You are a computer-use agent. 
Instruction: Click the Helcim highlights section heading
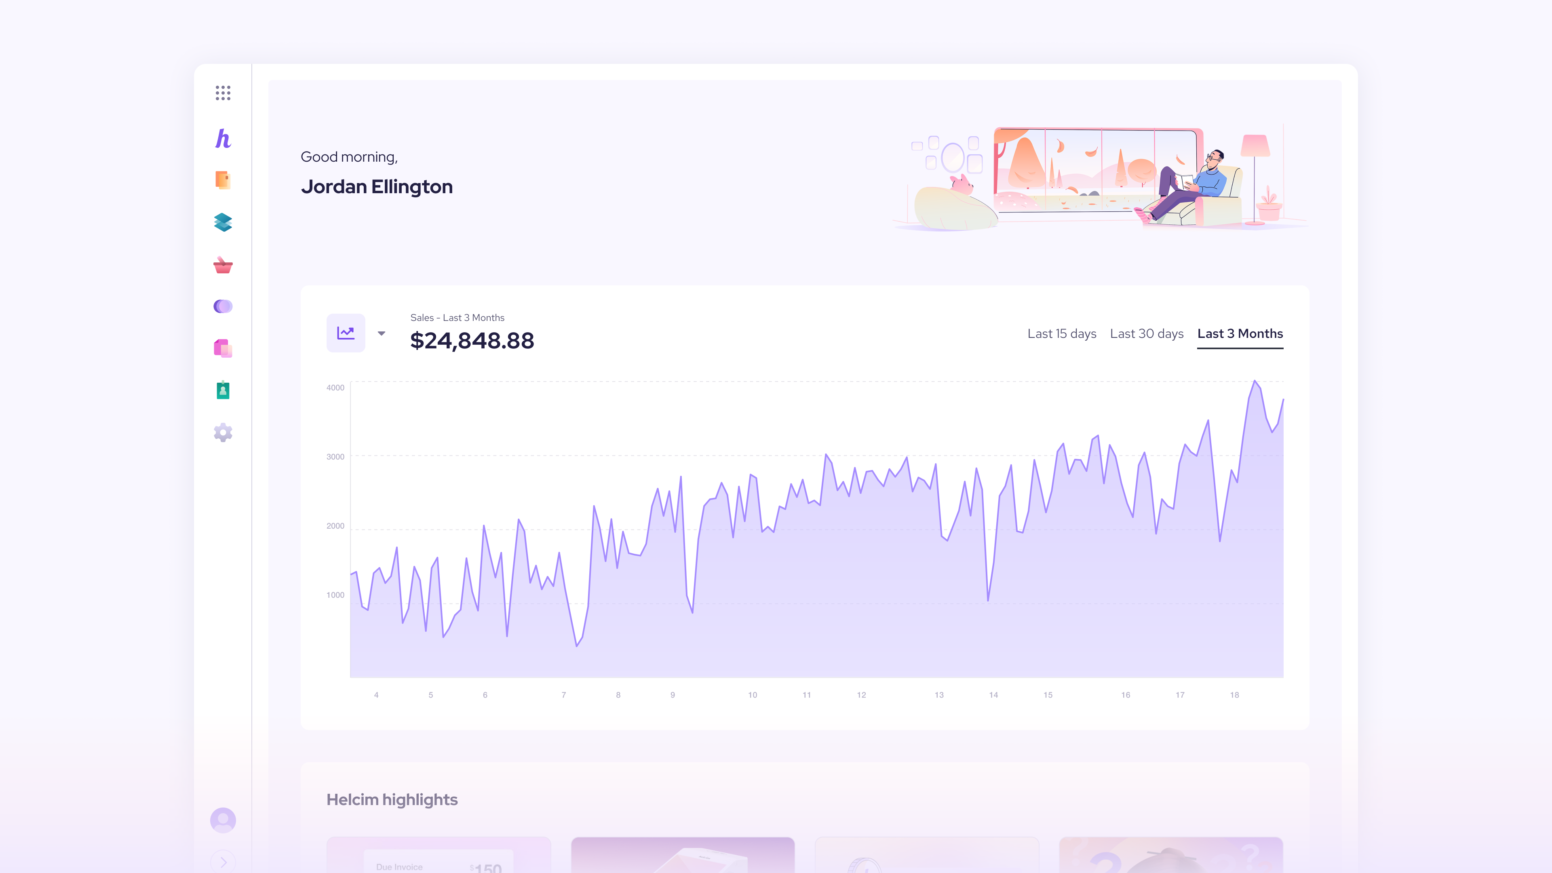[392, 799]
